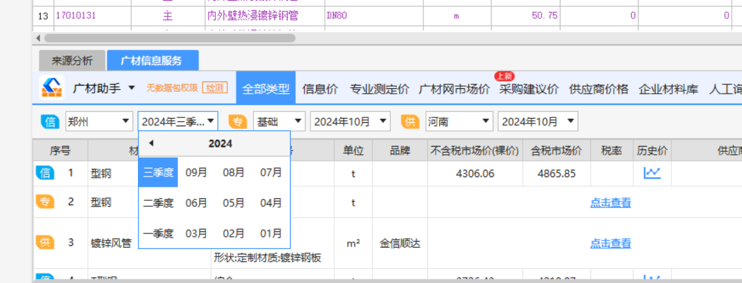Click the 品牌 column header

coord(400,151)
